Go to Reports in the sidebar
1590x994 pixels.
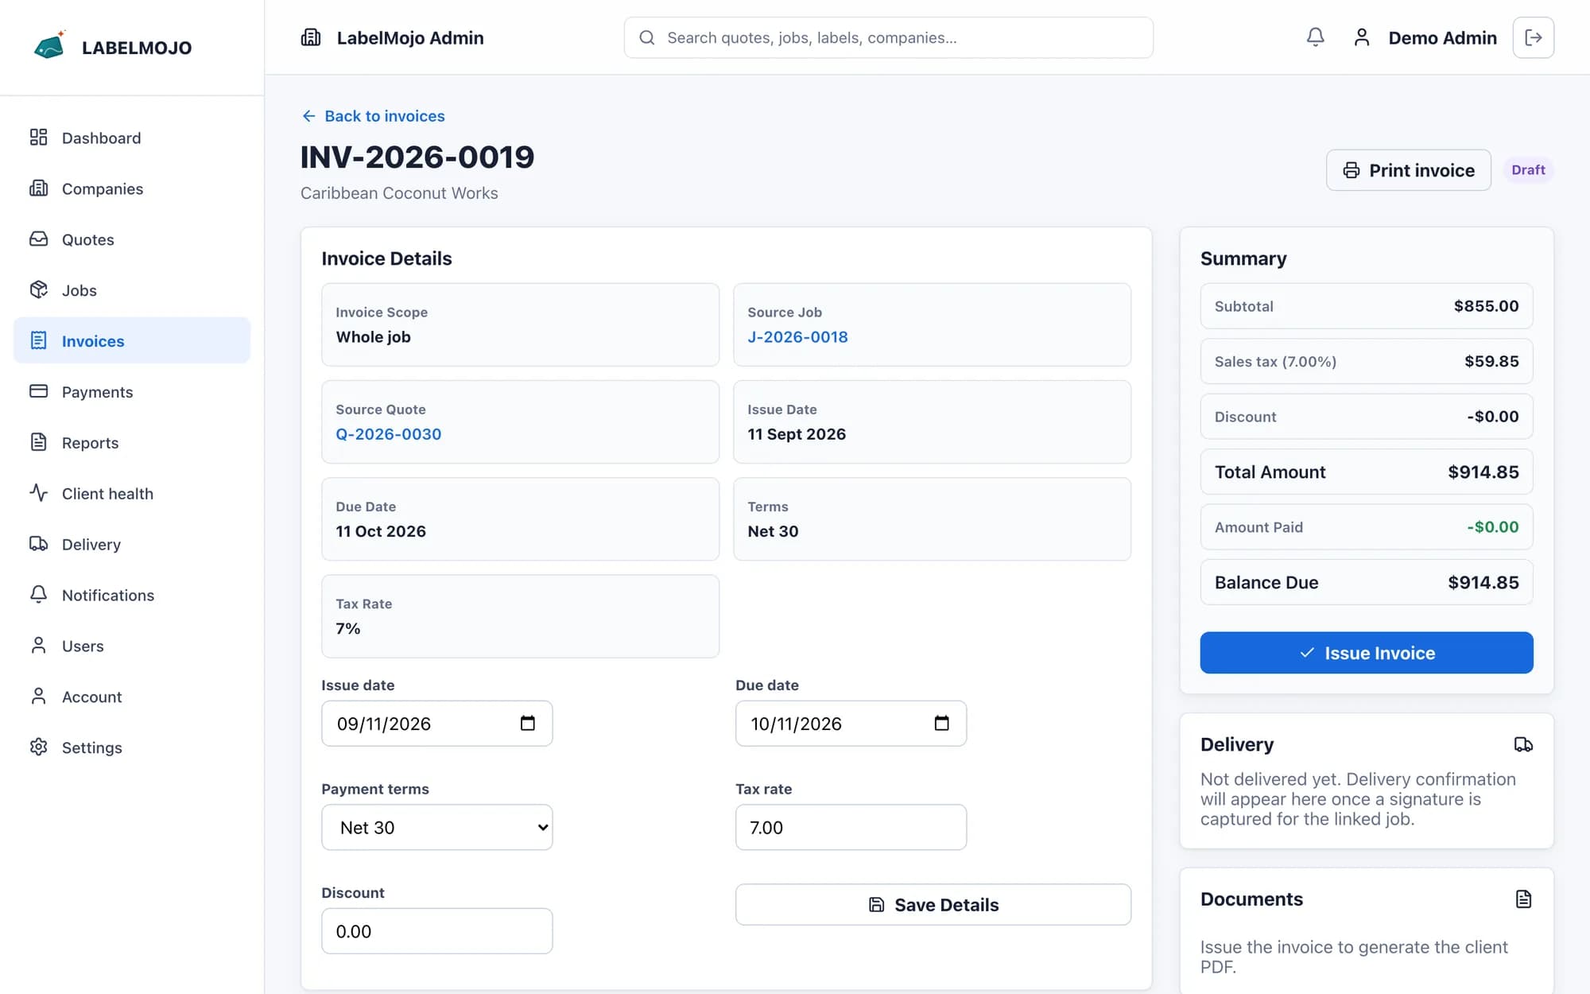tap(132, 442)
